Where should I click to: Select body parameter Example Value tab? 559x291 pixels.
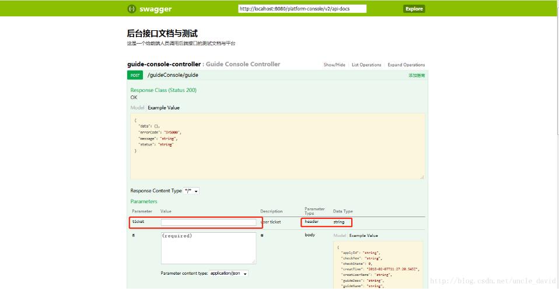(364, 236)
